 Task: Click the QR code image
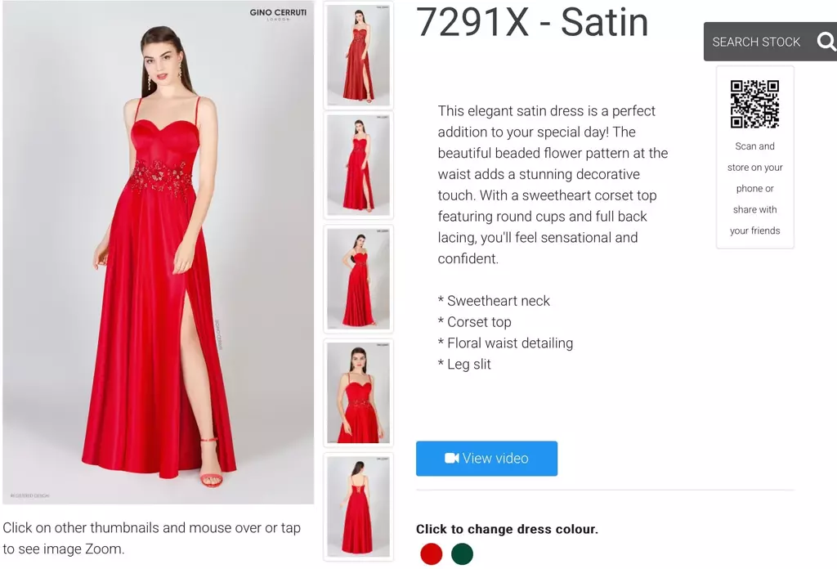click(x=754, y=104)
